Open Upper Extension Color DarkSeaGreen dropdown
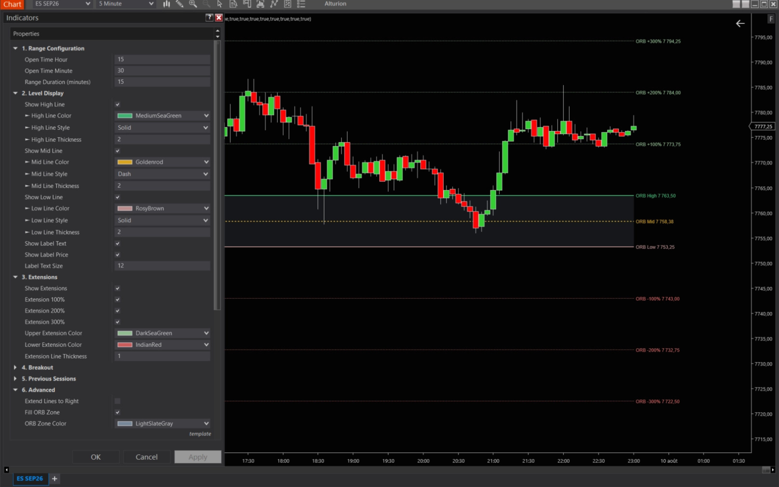Screen dimensions: 779x487 [163, 333]
